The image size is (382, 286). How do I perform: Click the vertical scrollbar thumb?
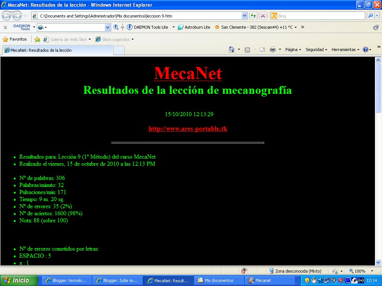378,88
